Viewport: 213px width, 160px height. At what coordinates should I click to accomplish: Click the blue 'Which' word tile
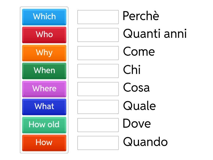(x=44, y=17)
